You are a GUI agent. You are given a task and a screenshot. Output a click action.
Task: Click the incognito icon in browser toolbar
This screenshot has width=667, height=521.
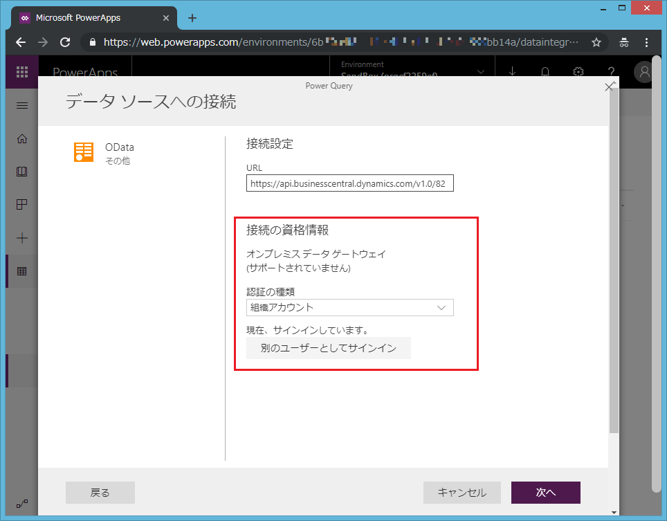[624, 42]
